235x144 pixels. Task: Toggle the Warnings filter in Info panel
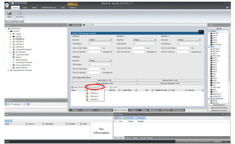129,118
